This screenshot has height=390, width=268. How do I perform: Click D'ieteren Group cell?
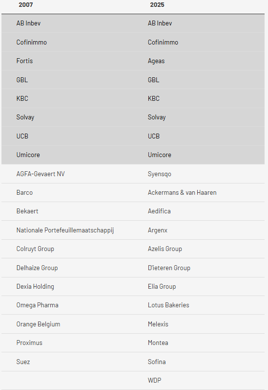click(x=169, y=268)
